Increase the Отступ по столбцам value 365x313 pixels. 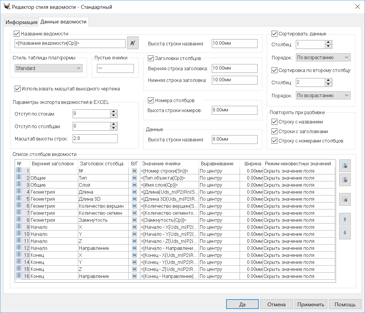coord(114,124)
